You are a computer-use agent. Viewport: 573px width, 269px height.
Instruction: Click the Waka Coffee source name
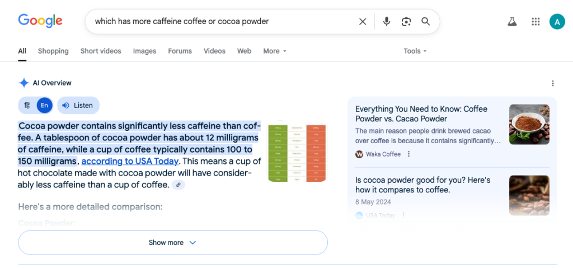coord(384,154)
